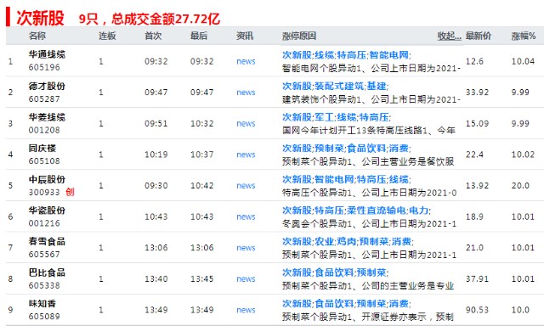Click stock code 605567

tap(44, 255)
